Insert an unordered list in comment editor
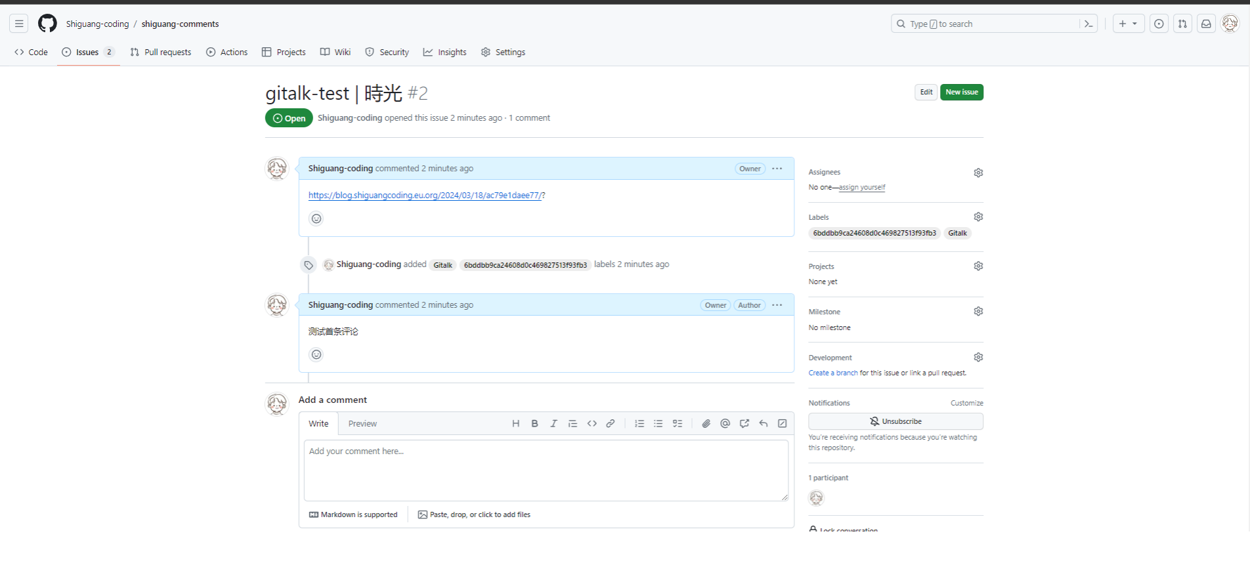Viewport: 1250px width, 565px height. [658, 424]
